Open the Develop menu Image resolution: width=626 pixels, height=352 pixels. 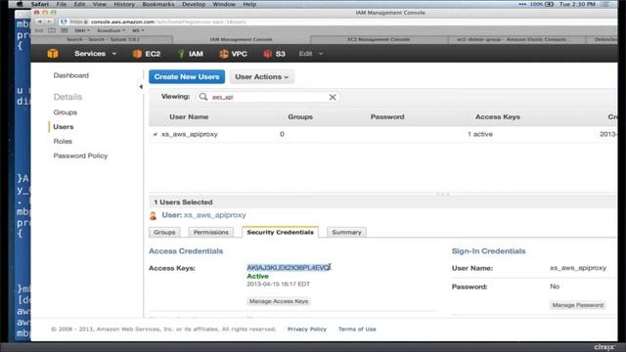click(194, 4)
